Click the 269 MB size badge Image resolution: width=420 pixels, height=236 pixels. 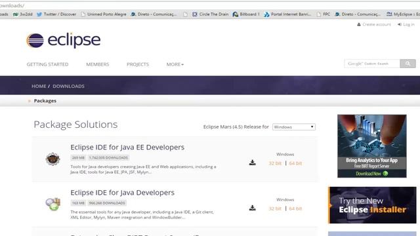coord(78,158)
